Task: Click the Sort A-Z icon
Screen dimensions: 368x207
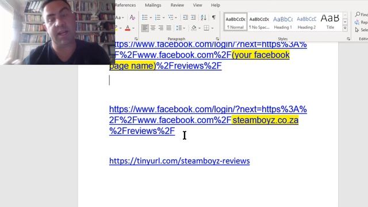Action: pyautogui.click(x=204, y=17)
